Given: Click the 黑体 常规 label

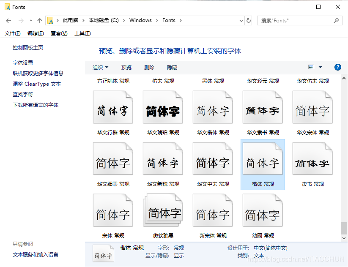Looking at the screenshot, I should click(x=213, y=81).
